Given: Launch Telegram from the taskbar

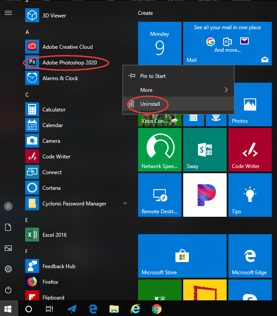Looking at the screenshot, I should pos(72,309).
